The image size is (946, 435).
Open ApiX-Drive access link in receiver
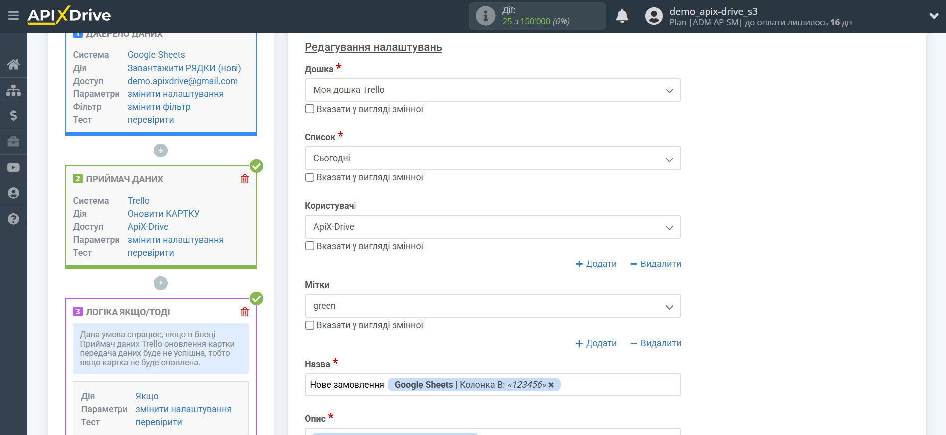pyautogui.click(x=148, y=227)
